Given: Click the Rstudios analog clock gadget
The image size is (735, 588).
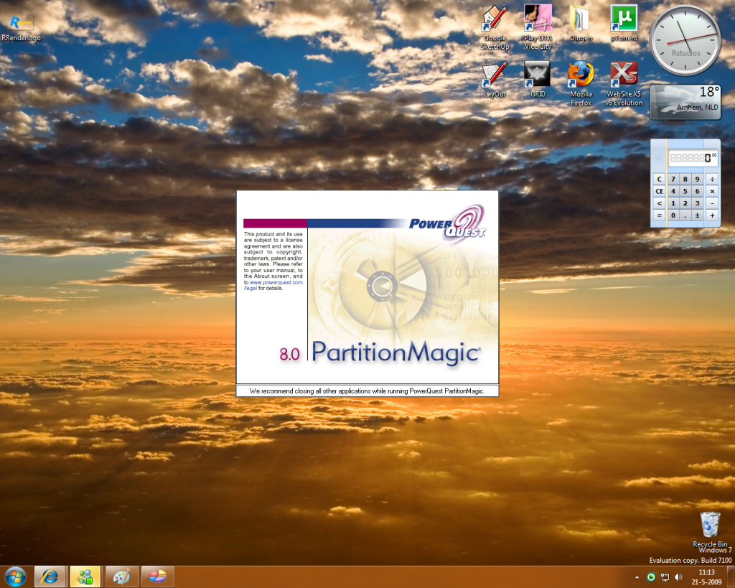Looking at the screenshot, I should coord(685,40).
